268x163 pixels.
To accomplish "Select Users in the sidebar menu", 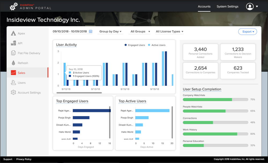I will coord(27,83).
